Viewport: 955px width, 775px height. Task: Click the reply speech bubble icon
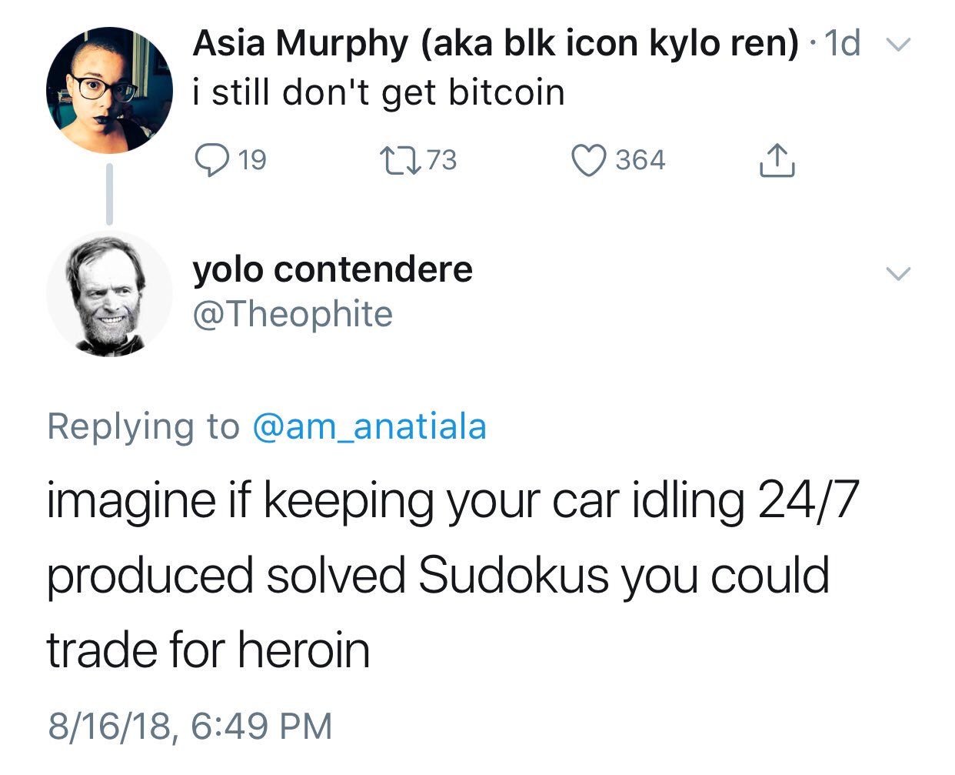coord(211,160)
